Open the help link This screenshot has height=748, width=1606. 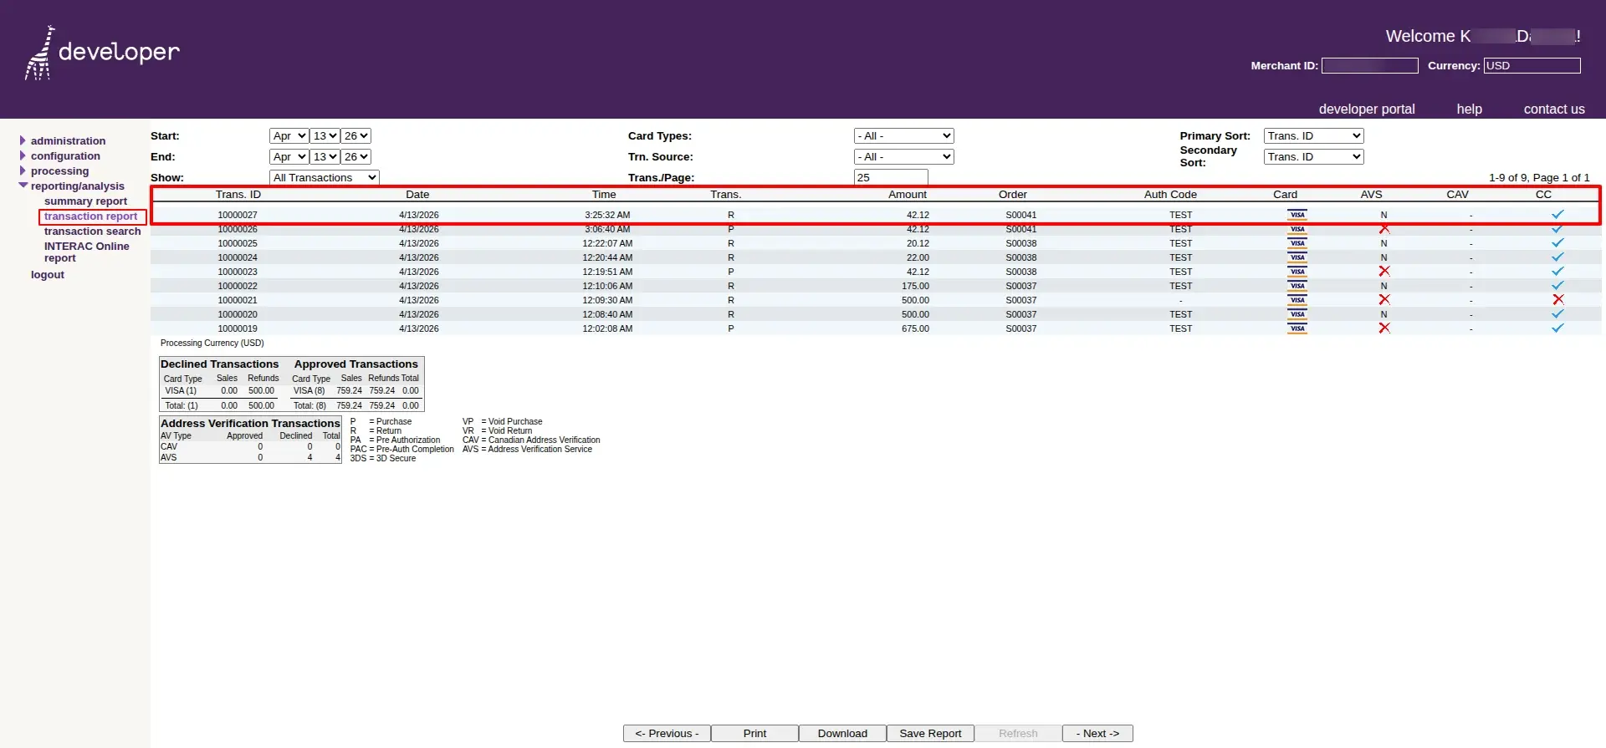(x=1469, y=109)
